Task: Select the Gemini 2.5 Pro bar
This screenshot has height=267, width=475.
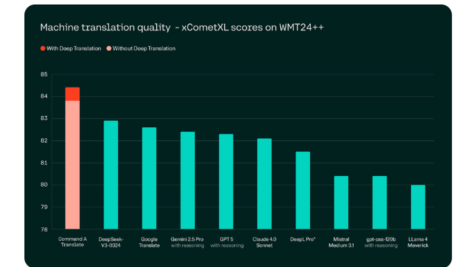Action: pos(188,181)
